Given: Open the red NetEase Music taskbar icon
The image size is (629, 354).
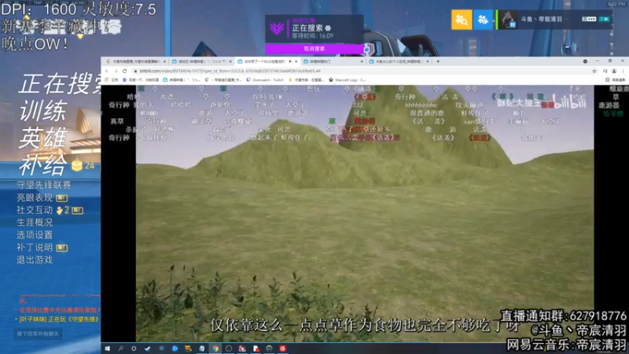Looking at the screenshot, I should tap(283, 348).
